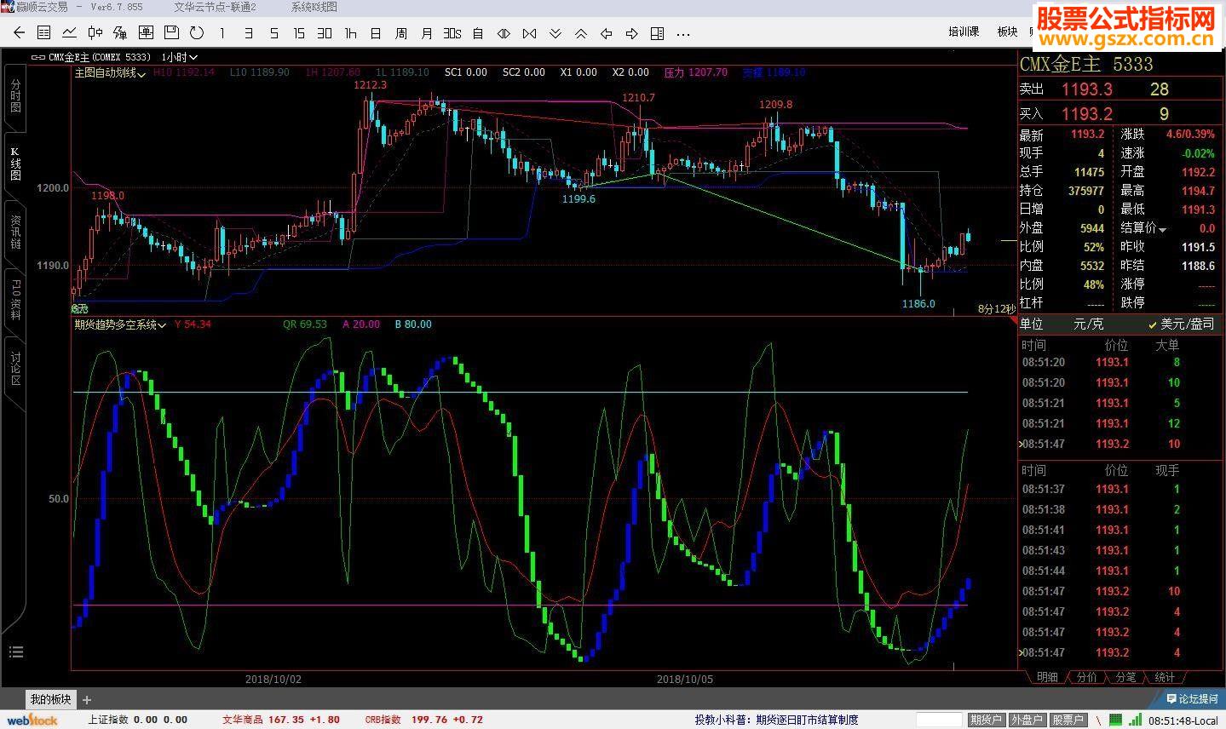Click the double down chevron icon
This screenshot has height=729, width=1226.
click(x=555, y=33)
